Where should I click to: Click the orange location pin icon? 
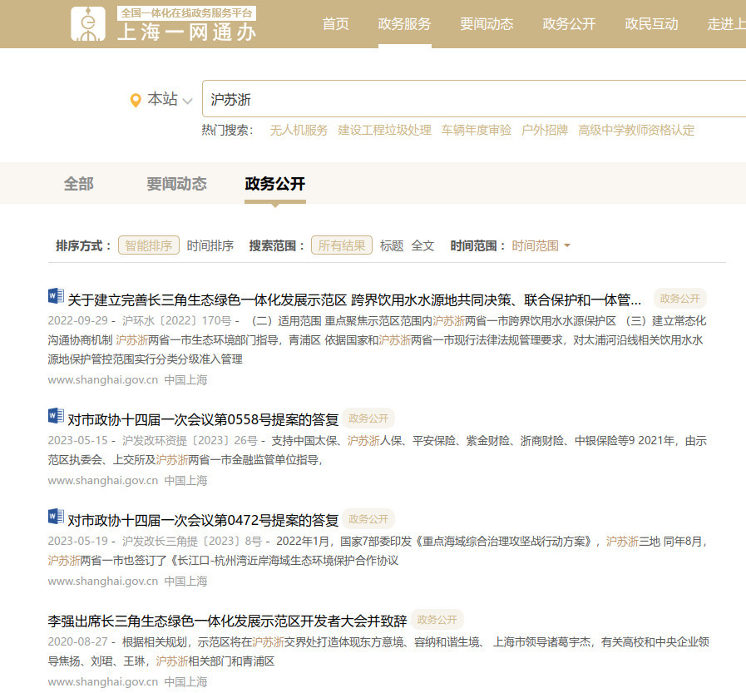click(136, 100)
